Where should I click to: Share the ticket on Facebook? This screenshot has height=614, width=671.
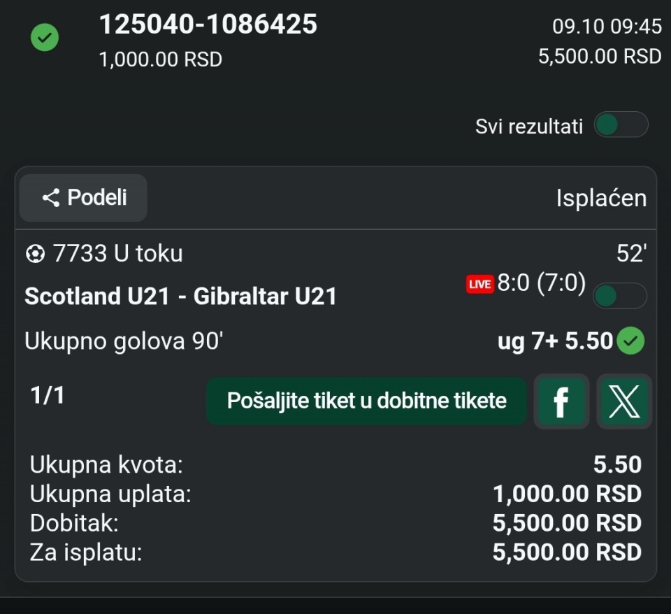coord(561,401)
